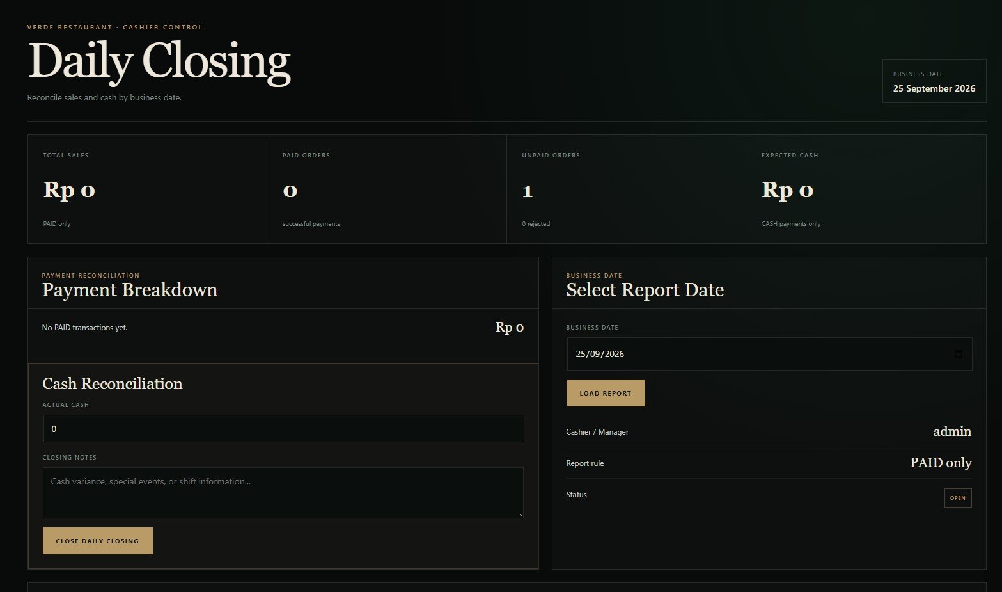Click the header Business Date box '25 September 2026'
1002x592 pixels.
(934, 81)
